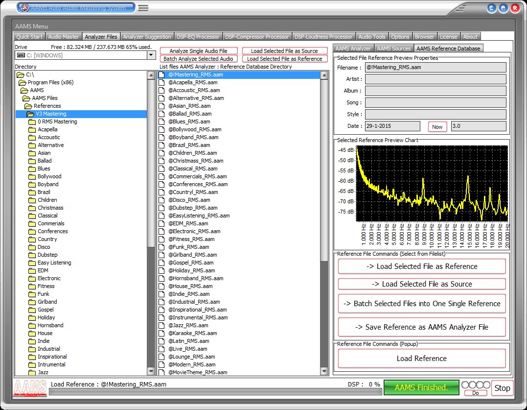The height and width of the screenshot is (410, 527).
Task: Click Save Reference as AAMS Analyzer File
Action: 422,327
